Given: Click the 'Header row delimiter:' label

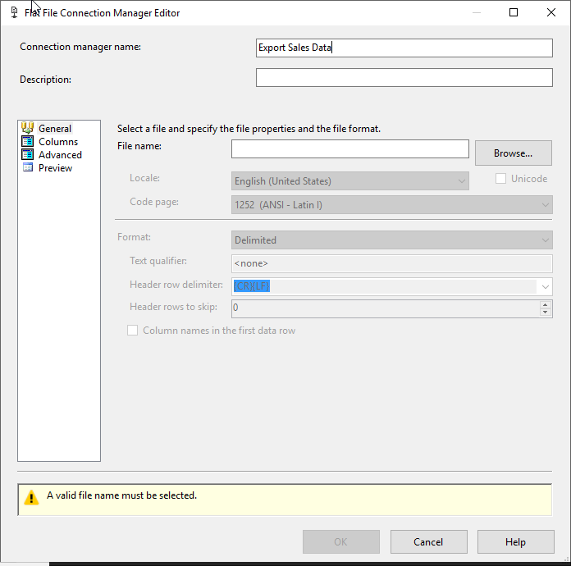Looking at the screenshot, I should click(x=176, y=285).
